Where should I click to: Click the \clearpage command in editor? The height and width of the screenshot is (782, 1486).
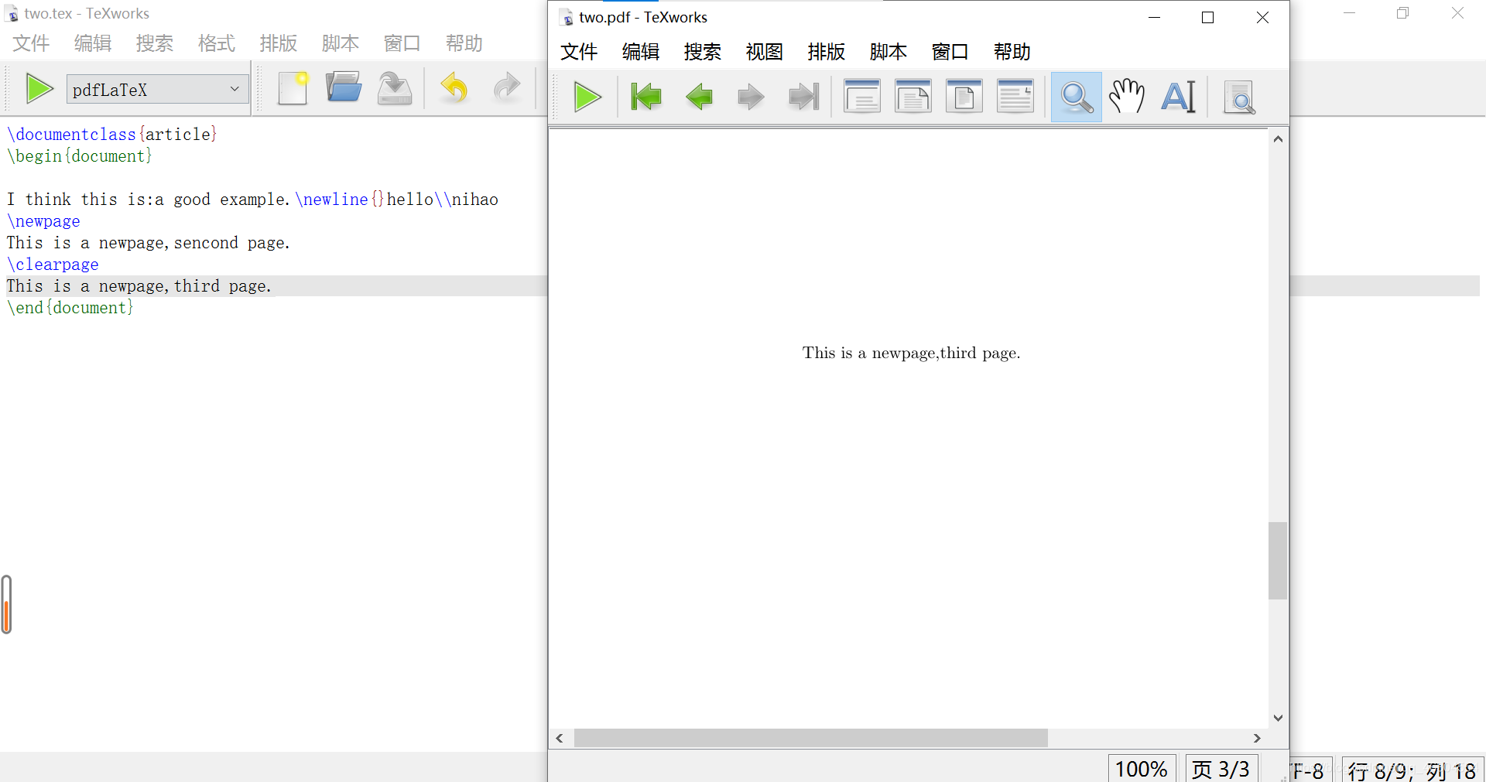click(53, 265)
